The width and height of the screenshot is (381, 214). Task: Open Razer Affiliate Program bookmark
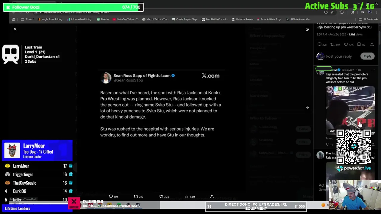click(270, 19)
